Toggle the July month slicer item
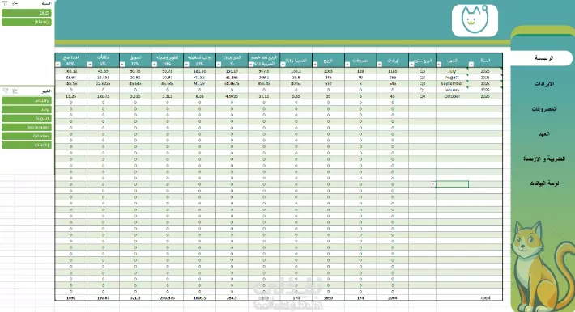Image resolution: width=575 pixels, height=312 pixels. pyautogui.click(x=27, y=109)
